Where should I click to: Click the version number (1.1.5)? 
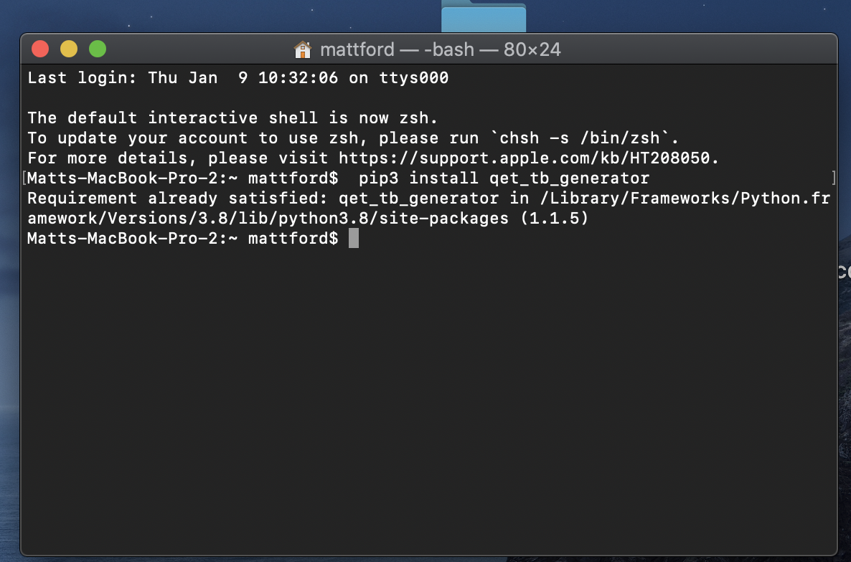click(554, 219)
